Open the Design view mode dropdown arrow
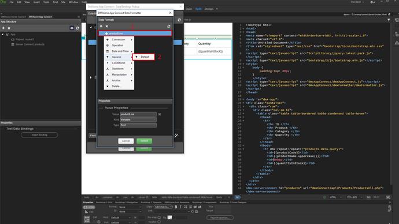399x224 pixels. point(217,9)
